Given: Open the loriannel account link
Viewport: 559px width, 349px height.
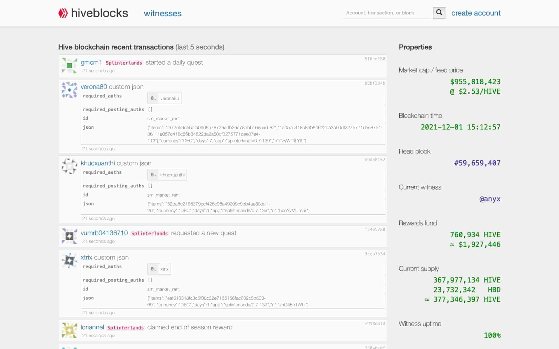Looking at the screenshot, I should click(x=92, y=327).
